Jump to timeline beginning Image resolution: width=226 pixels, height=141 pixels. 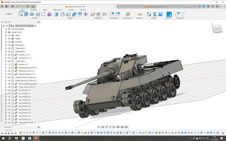(x=2, y=133)
